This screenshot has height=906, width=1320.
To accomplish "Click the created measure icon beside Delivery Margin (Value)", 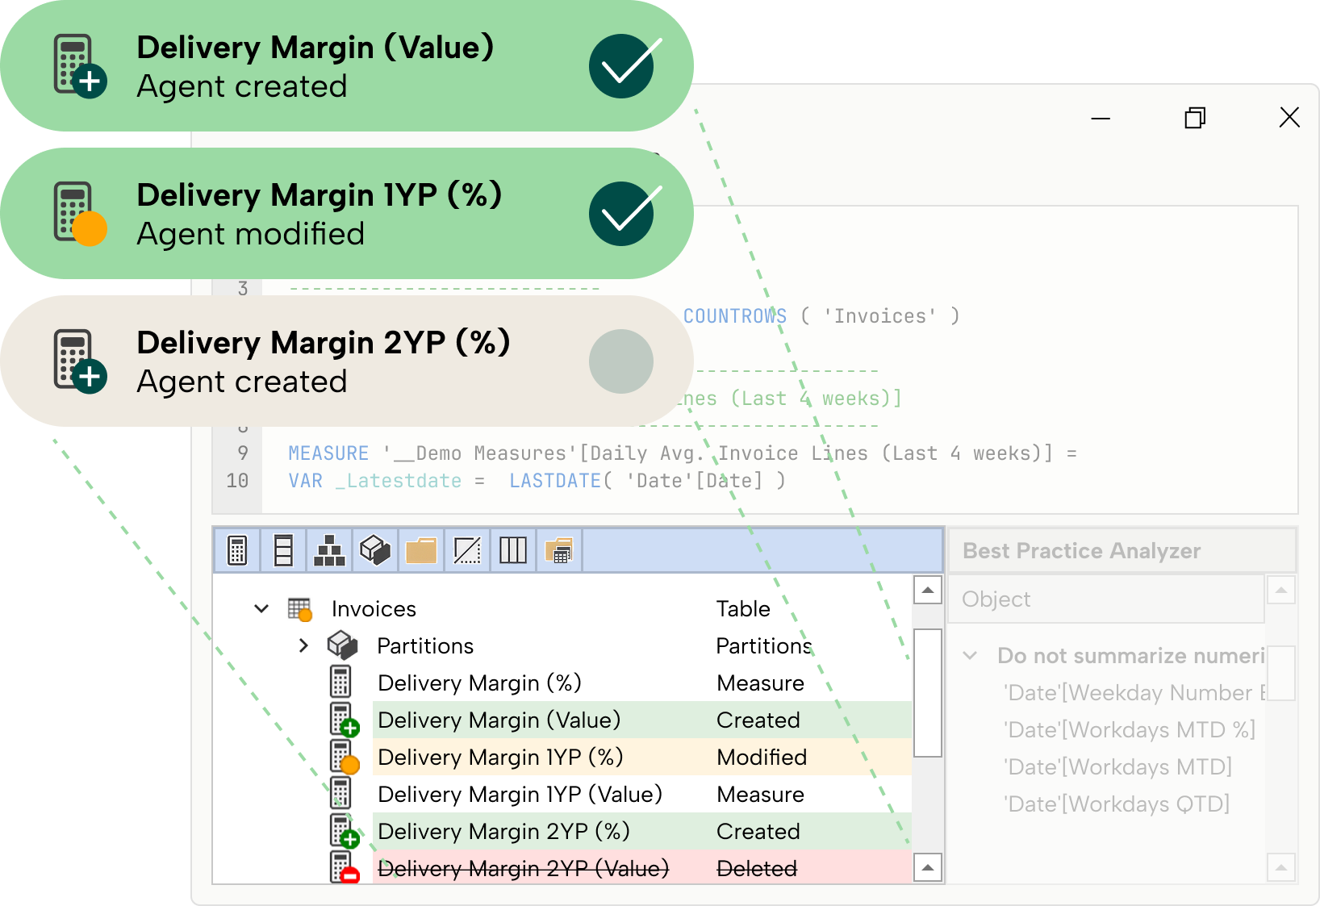I will [x=344, y=720].
